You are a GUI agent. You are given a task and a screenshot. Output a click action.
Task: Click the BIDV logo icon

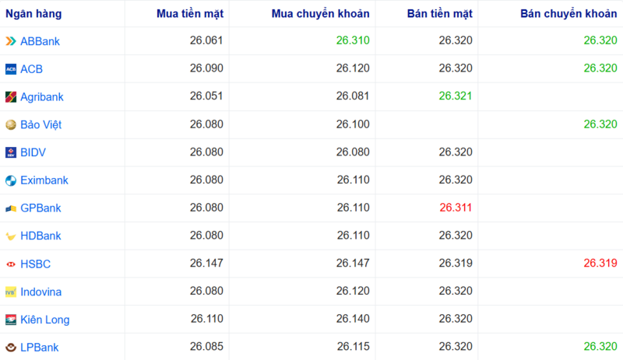[x=11, y=152]
